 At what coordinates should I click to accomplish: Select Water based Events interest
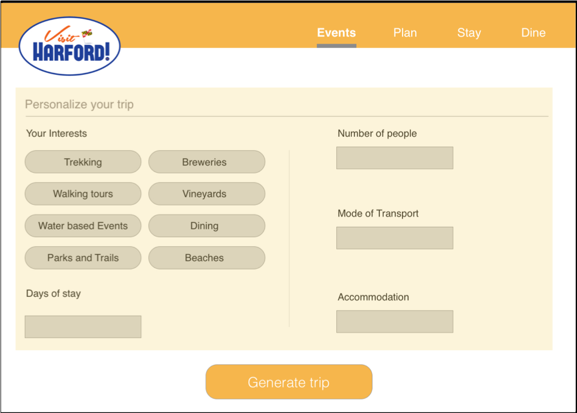pyautogui.click(x=83, y=226)
